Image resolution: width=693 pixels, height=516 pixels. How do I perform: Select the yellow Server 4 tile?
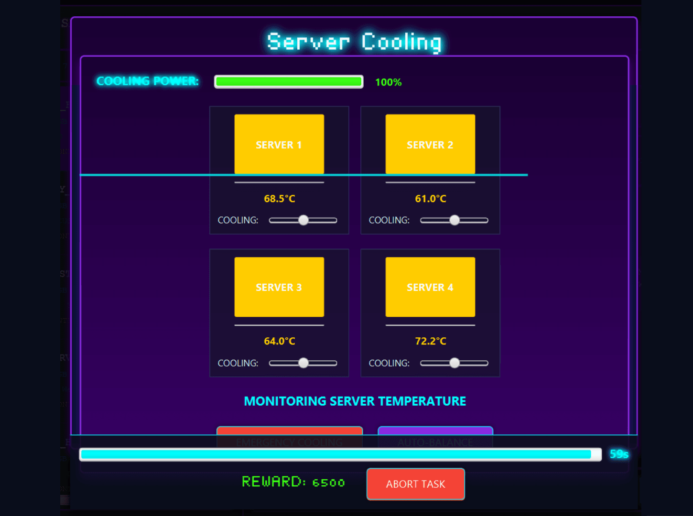point(430,287)
